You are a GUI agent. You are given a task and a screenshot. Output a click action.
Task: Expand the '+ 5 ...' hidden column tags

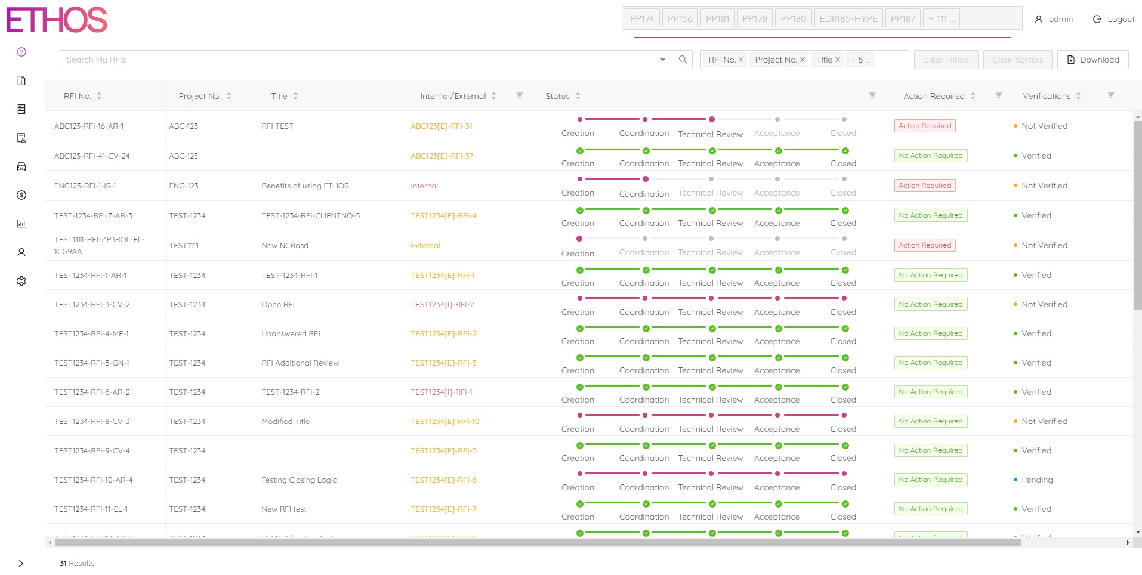pos(860,60)
